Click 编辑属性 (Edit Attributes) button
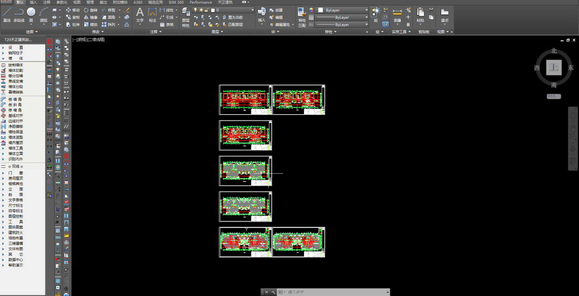This screenshot has height=296, width=579. point(281,25)
